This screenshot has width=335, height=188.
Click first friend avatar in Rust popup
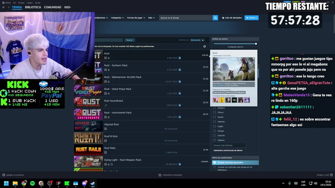tap(215, 100)
